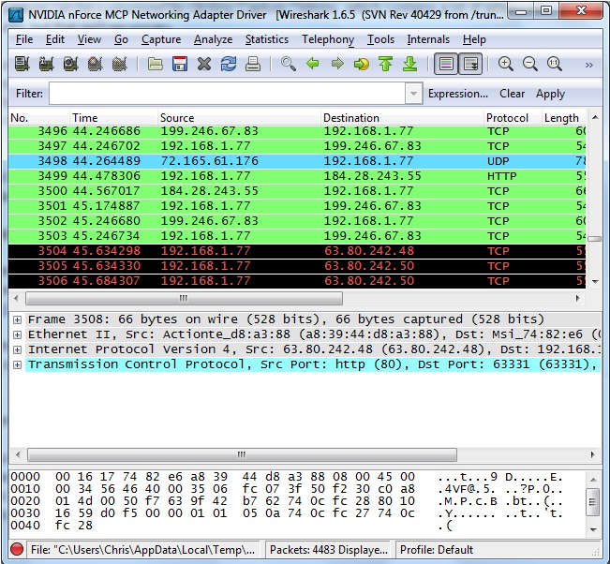Click the Close capture file X icon
Screen dimensions: 610x564
204,64
